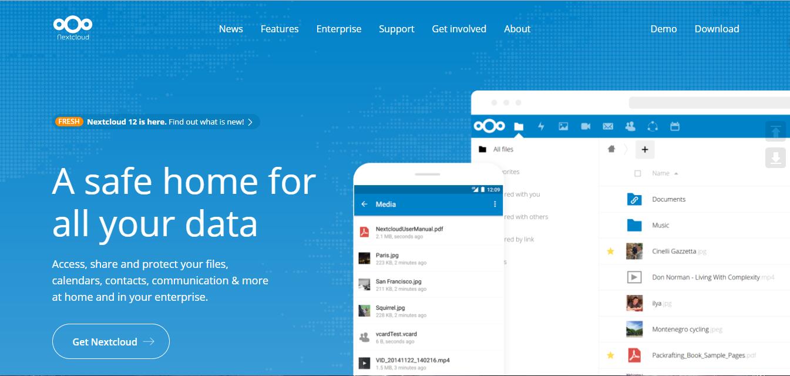This screenshot has height=376, width=790.
Task: Click the gray upload arrow button on the right edge
Action: coord(775,132)
